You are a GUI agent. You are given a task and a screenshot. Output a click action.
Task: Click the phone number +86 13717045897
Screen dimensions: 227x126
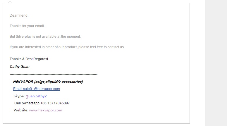coord(55,103)
